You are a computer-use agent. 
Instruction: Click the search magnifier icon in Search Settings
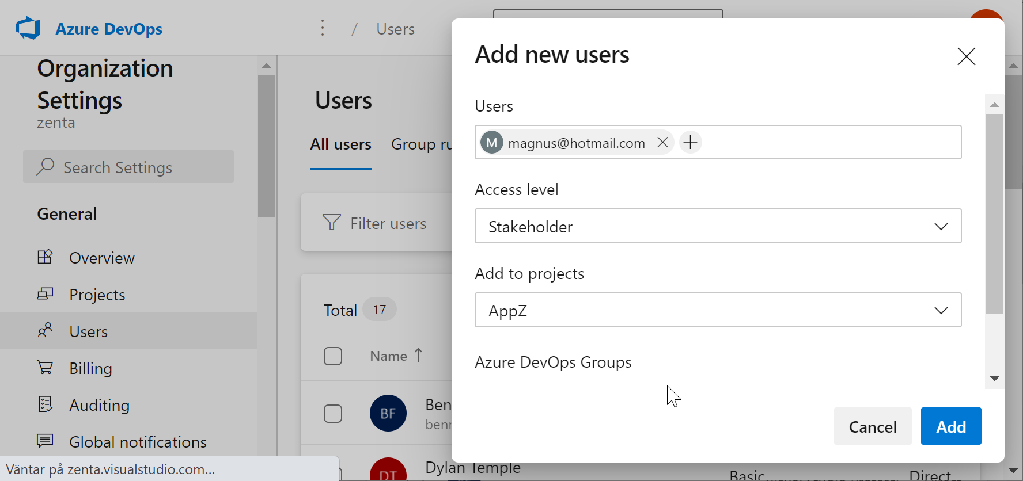45,167
